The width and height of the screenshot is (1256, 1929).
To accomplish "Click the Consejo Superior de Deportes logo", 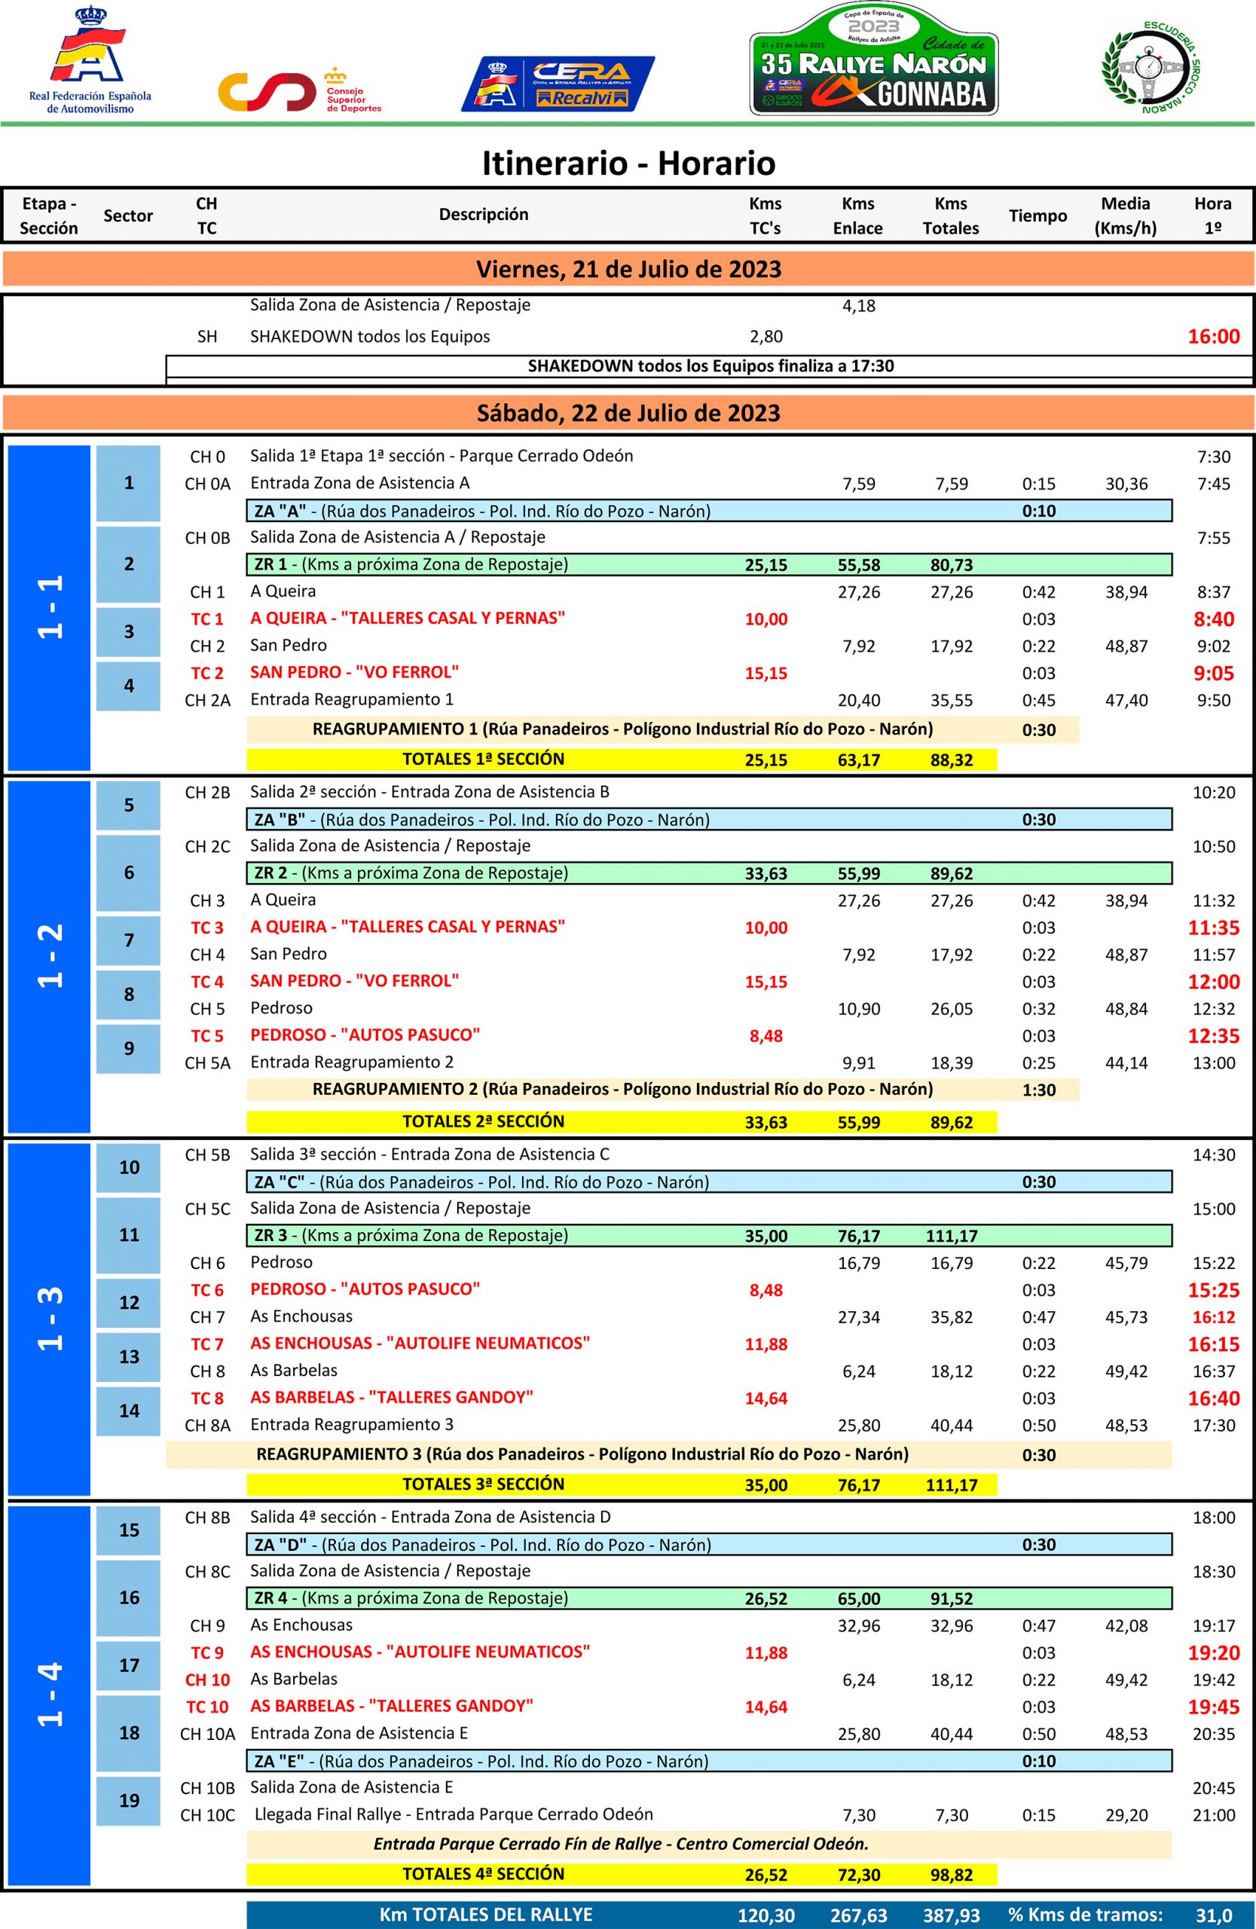I will [298, 90].
